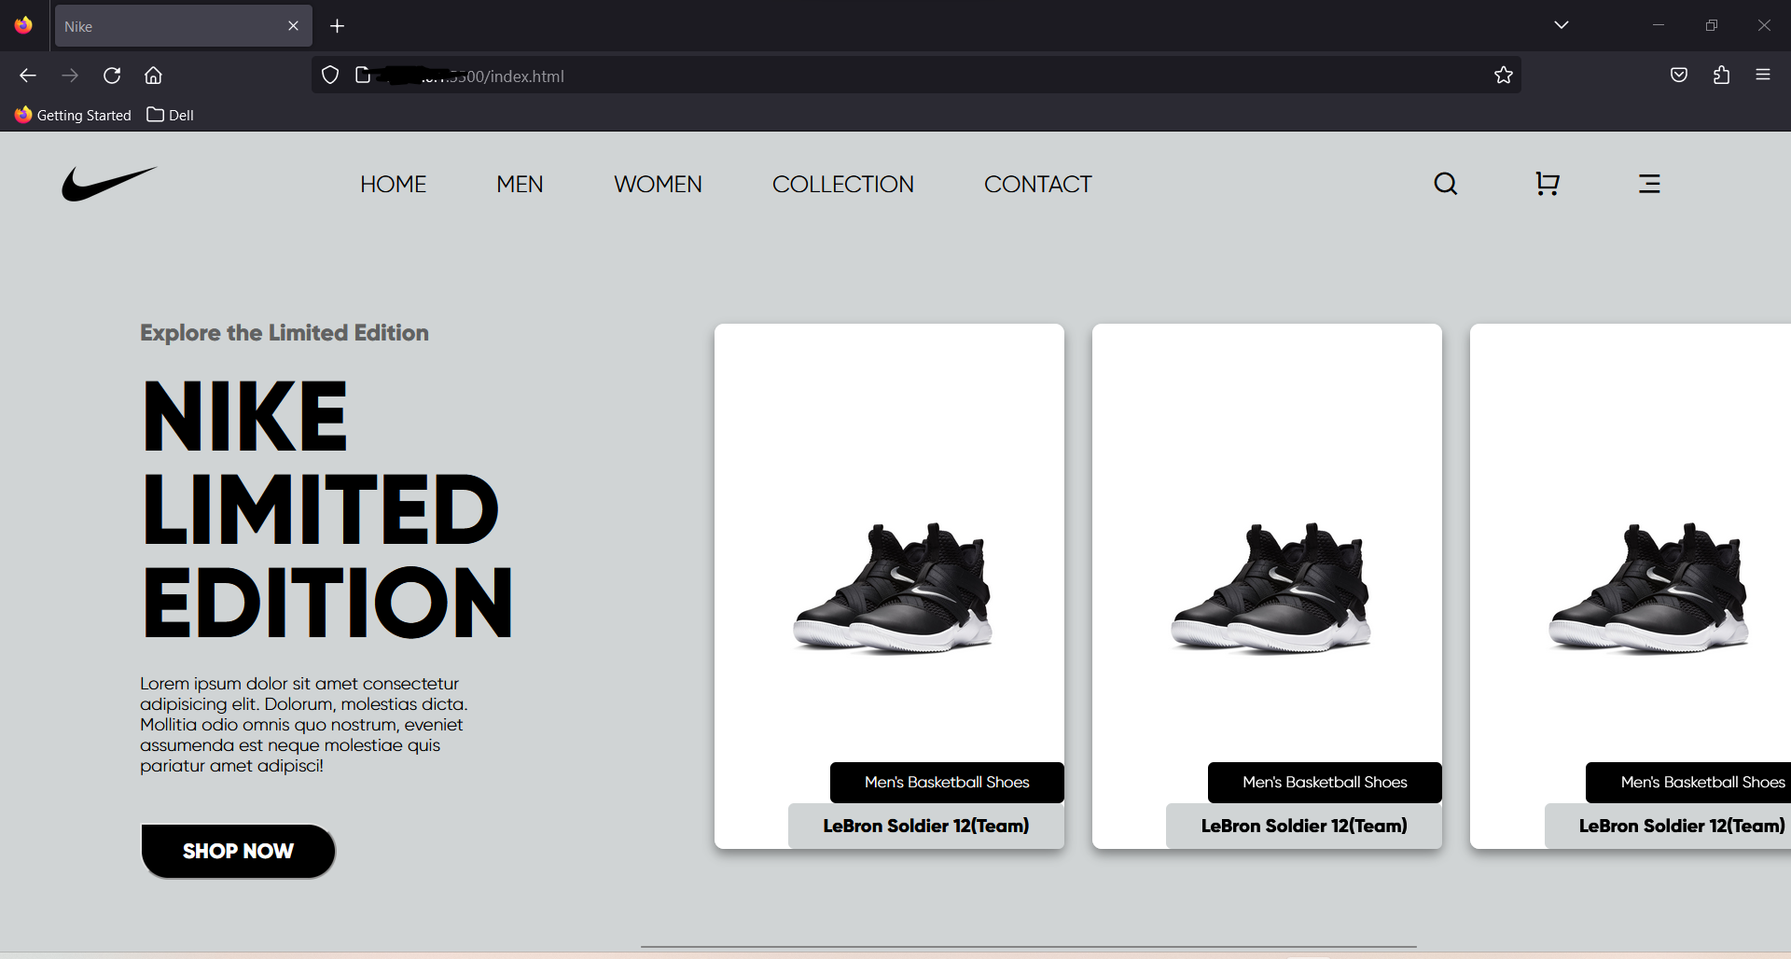Screen dimensions: 1791x959
Task: Bookmark this page with the star icon
Action: pyautogui.click(x=1504, y=76)
